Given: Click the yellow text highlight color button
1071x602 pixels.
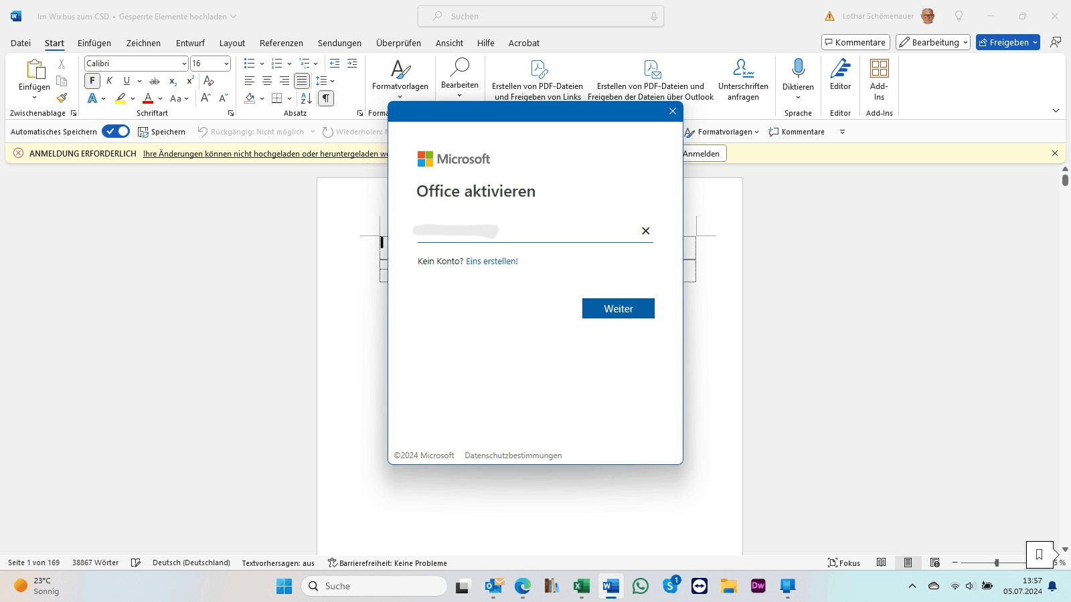Looking at the screenshot, I should 120,98.
